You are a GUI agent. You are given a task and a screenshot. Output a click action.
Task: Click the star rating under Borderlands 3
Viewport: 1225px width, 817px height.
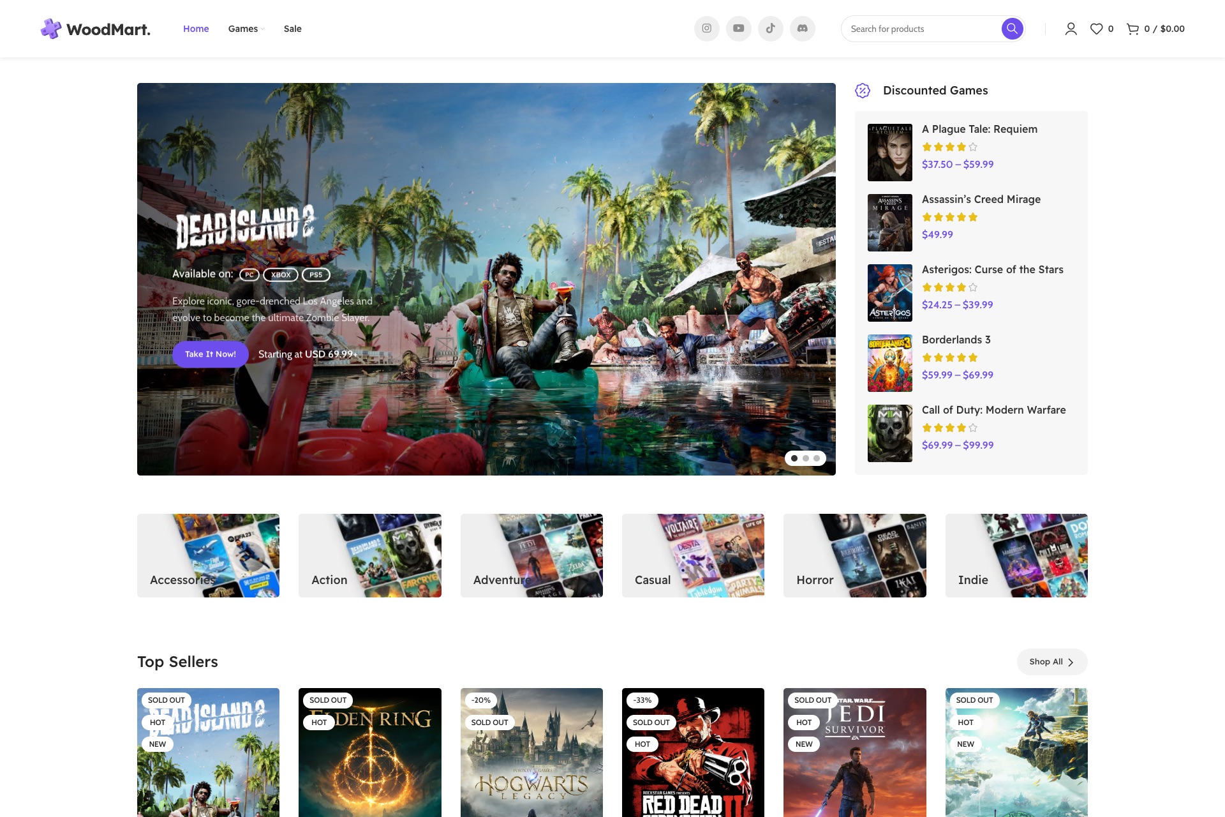[950, 357]
